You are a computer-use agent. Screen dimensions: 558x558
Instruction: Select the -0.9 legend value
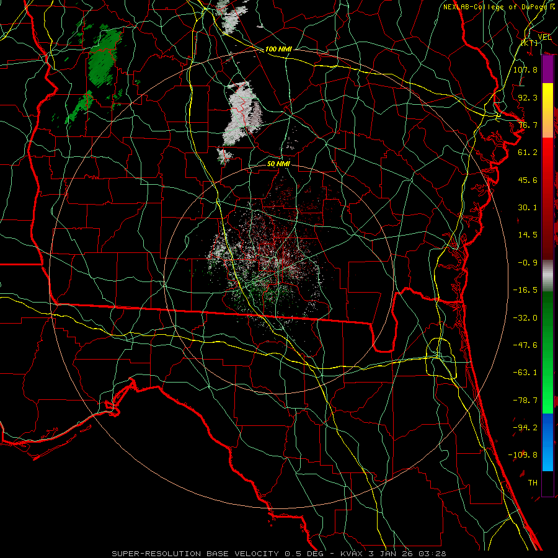point(528,263)
